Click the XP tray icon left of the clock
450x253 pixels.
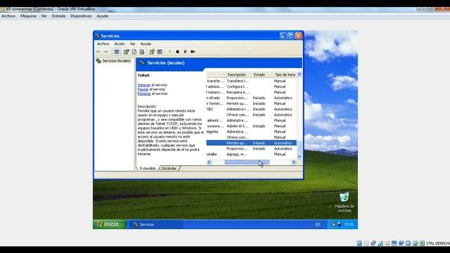click(340, 224)
